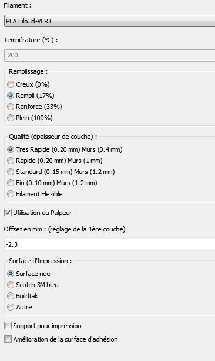The width and height of the screenshot is (215, 361).
Task: Click the Température field showing 200
Action: 110,55
